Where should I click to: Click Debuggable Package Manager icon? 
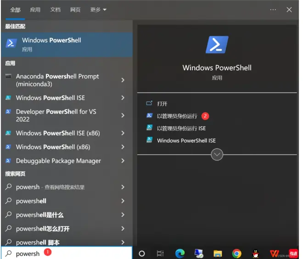click(x=8, y=161)
